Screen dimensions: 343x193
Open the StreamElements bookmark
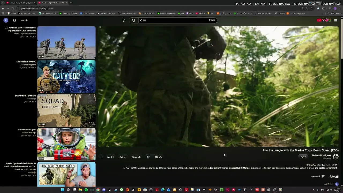(128, 13)
